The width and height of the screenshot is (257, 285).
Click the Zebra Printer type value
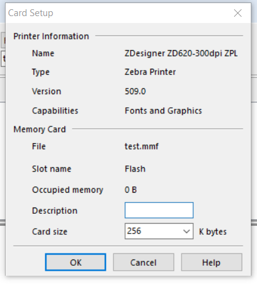point(150,72)
